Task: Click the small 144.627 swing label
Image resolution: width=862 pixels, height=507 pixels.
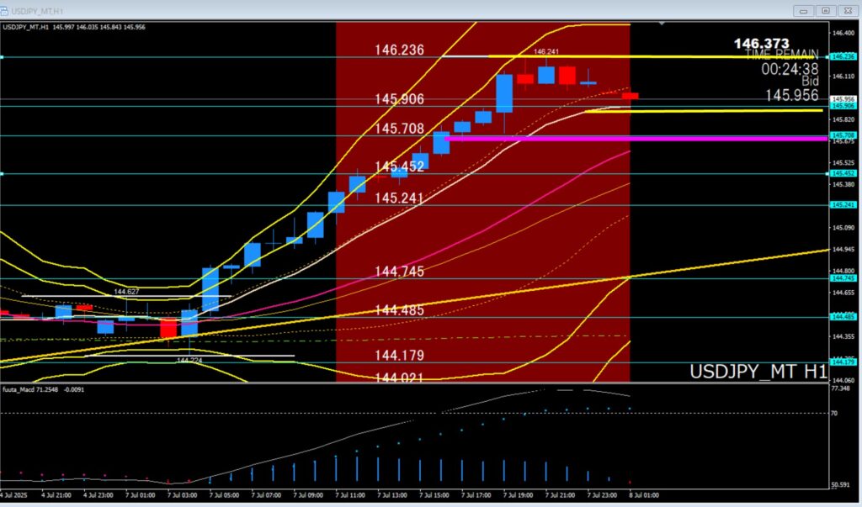Action: 126,292
